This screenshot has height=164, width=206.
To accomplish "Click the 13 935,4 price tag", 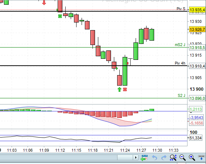I will click(x=197, y=10).
